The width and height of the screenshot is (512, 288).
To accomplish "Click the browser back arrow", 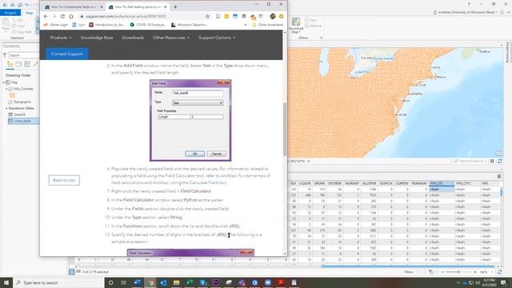I will point(46,16).
